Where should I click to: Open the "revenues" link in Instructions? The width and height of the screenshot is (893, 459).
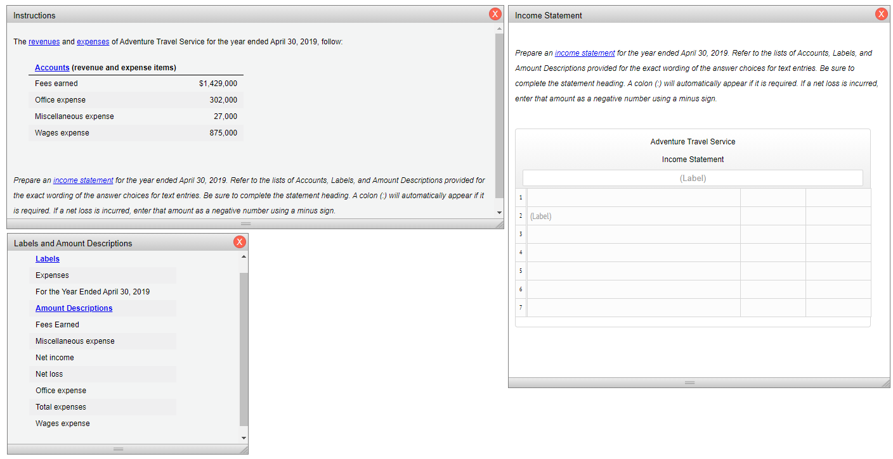[44, 41]
